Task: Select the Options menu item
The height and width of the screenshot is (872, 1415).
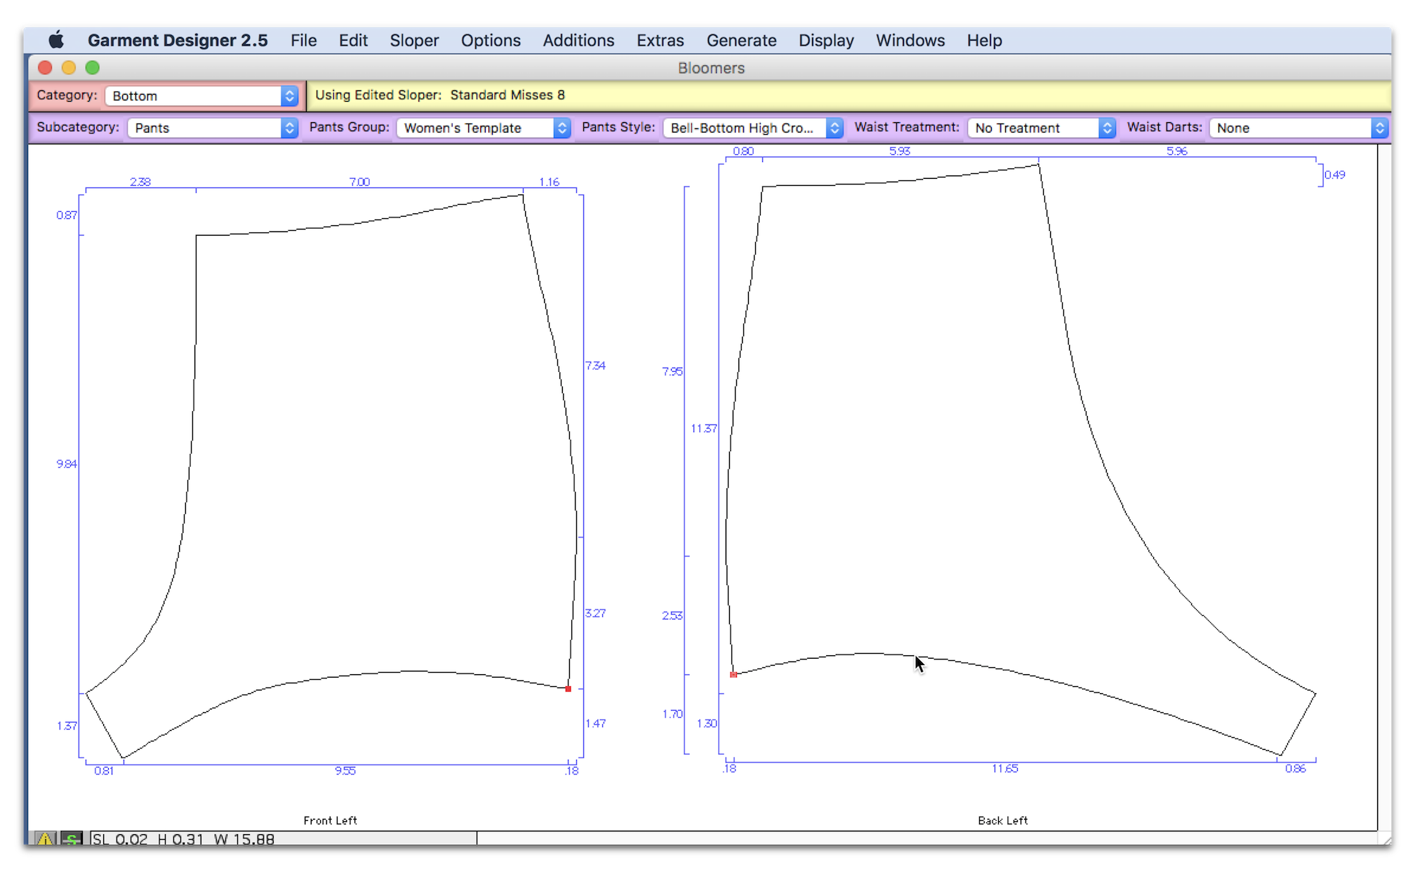Action: pyautogui.click(x=489, y=41)
